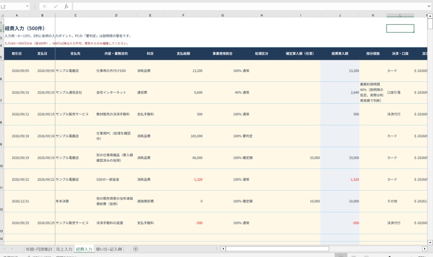This screenshot has width=433, height=257.
Task: Click the vertical scrollbar thumb
Action: (430, 24)
